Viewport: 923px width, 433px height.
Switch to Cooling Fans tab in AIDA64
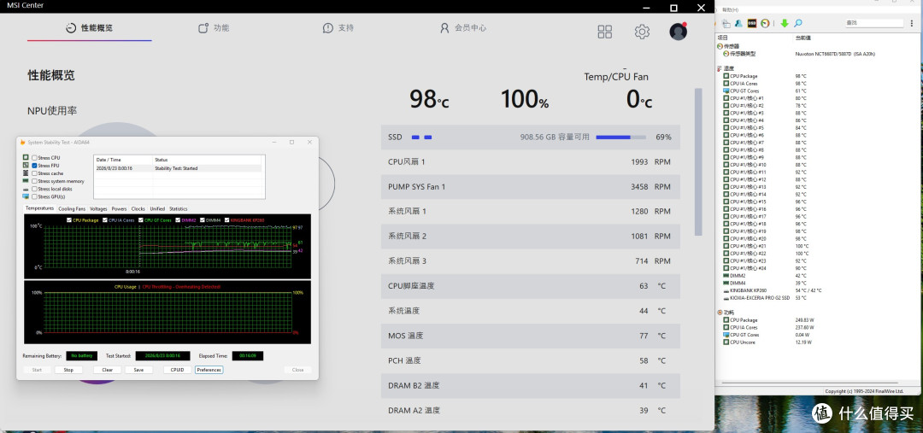pyautogui.click(x=72, y=209)
